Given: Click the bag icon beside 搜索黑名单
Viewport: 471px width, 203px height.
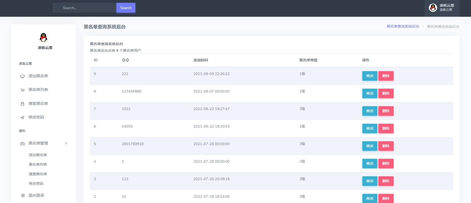Looking at the screenshot, I should tap(22, 104).
